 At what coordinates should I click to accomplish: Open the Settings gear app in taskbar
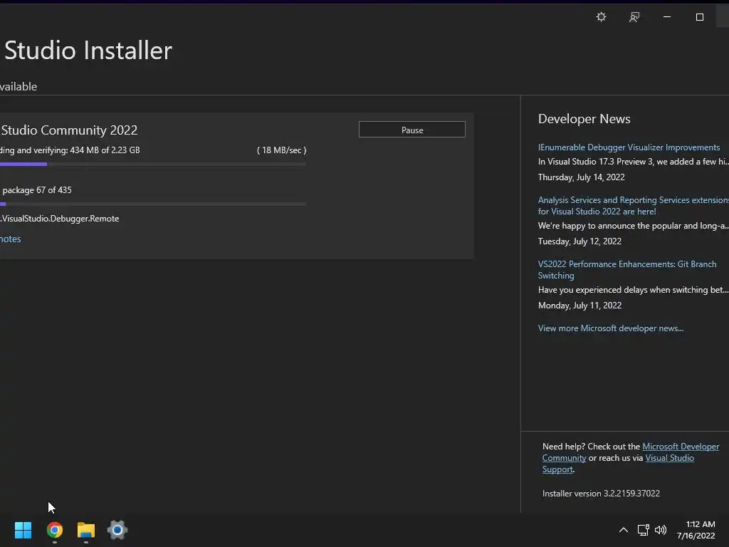[117, 530]
